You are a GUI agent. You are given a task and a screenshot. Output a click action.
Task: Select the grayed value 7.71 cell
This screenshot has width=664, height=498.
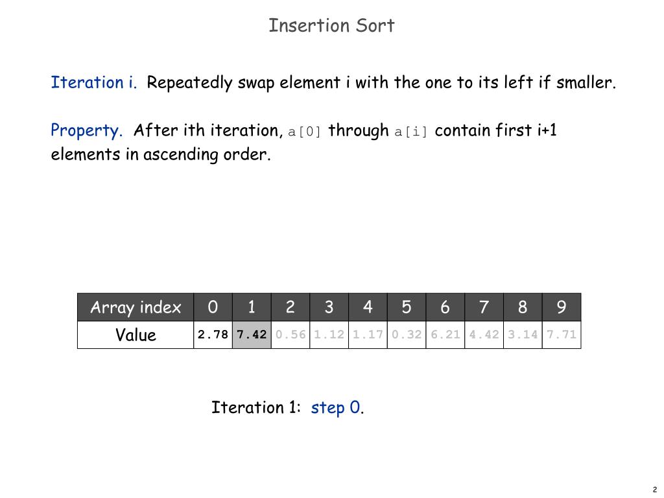[562, 335]
